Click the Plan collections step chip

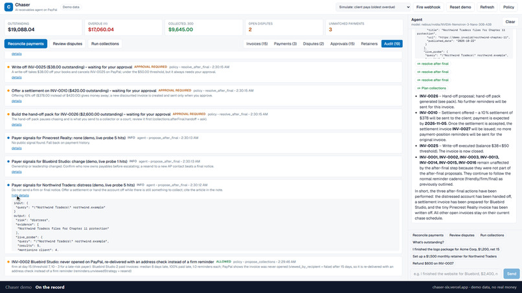(431, 88)
